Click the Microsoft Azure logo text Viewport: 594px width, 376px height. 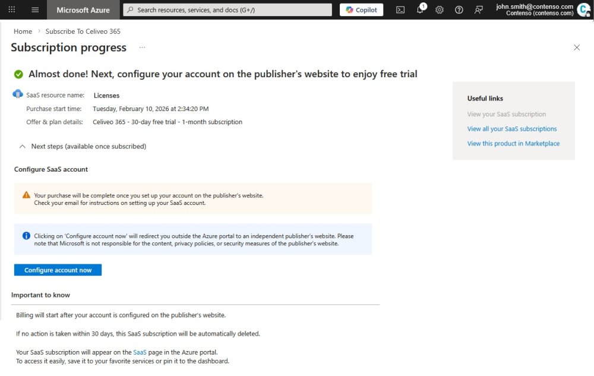(x=83, y=10)
